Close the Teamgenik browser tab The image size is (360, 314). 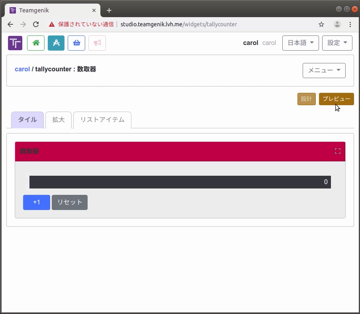click(x=94, y=10)
